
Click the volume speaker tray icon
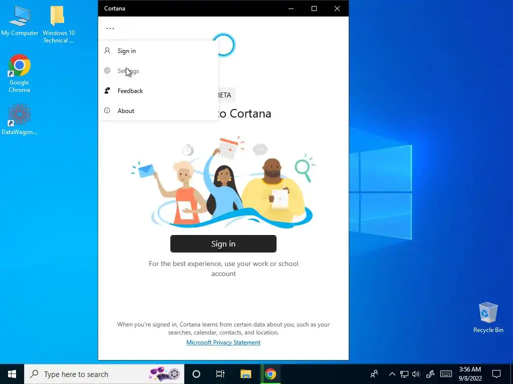pyautogui.click(x=416, y=374)
